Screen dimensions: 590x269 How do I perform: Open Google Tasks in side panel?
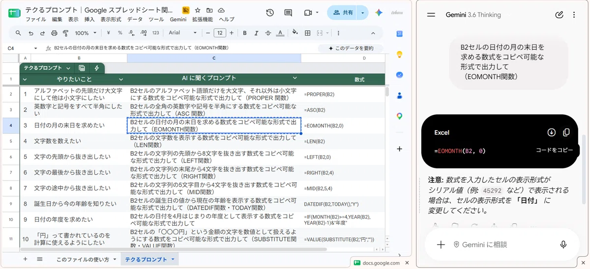tap(399, 75)
